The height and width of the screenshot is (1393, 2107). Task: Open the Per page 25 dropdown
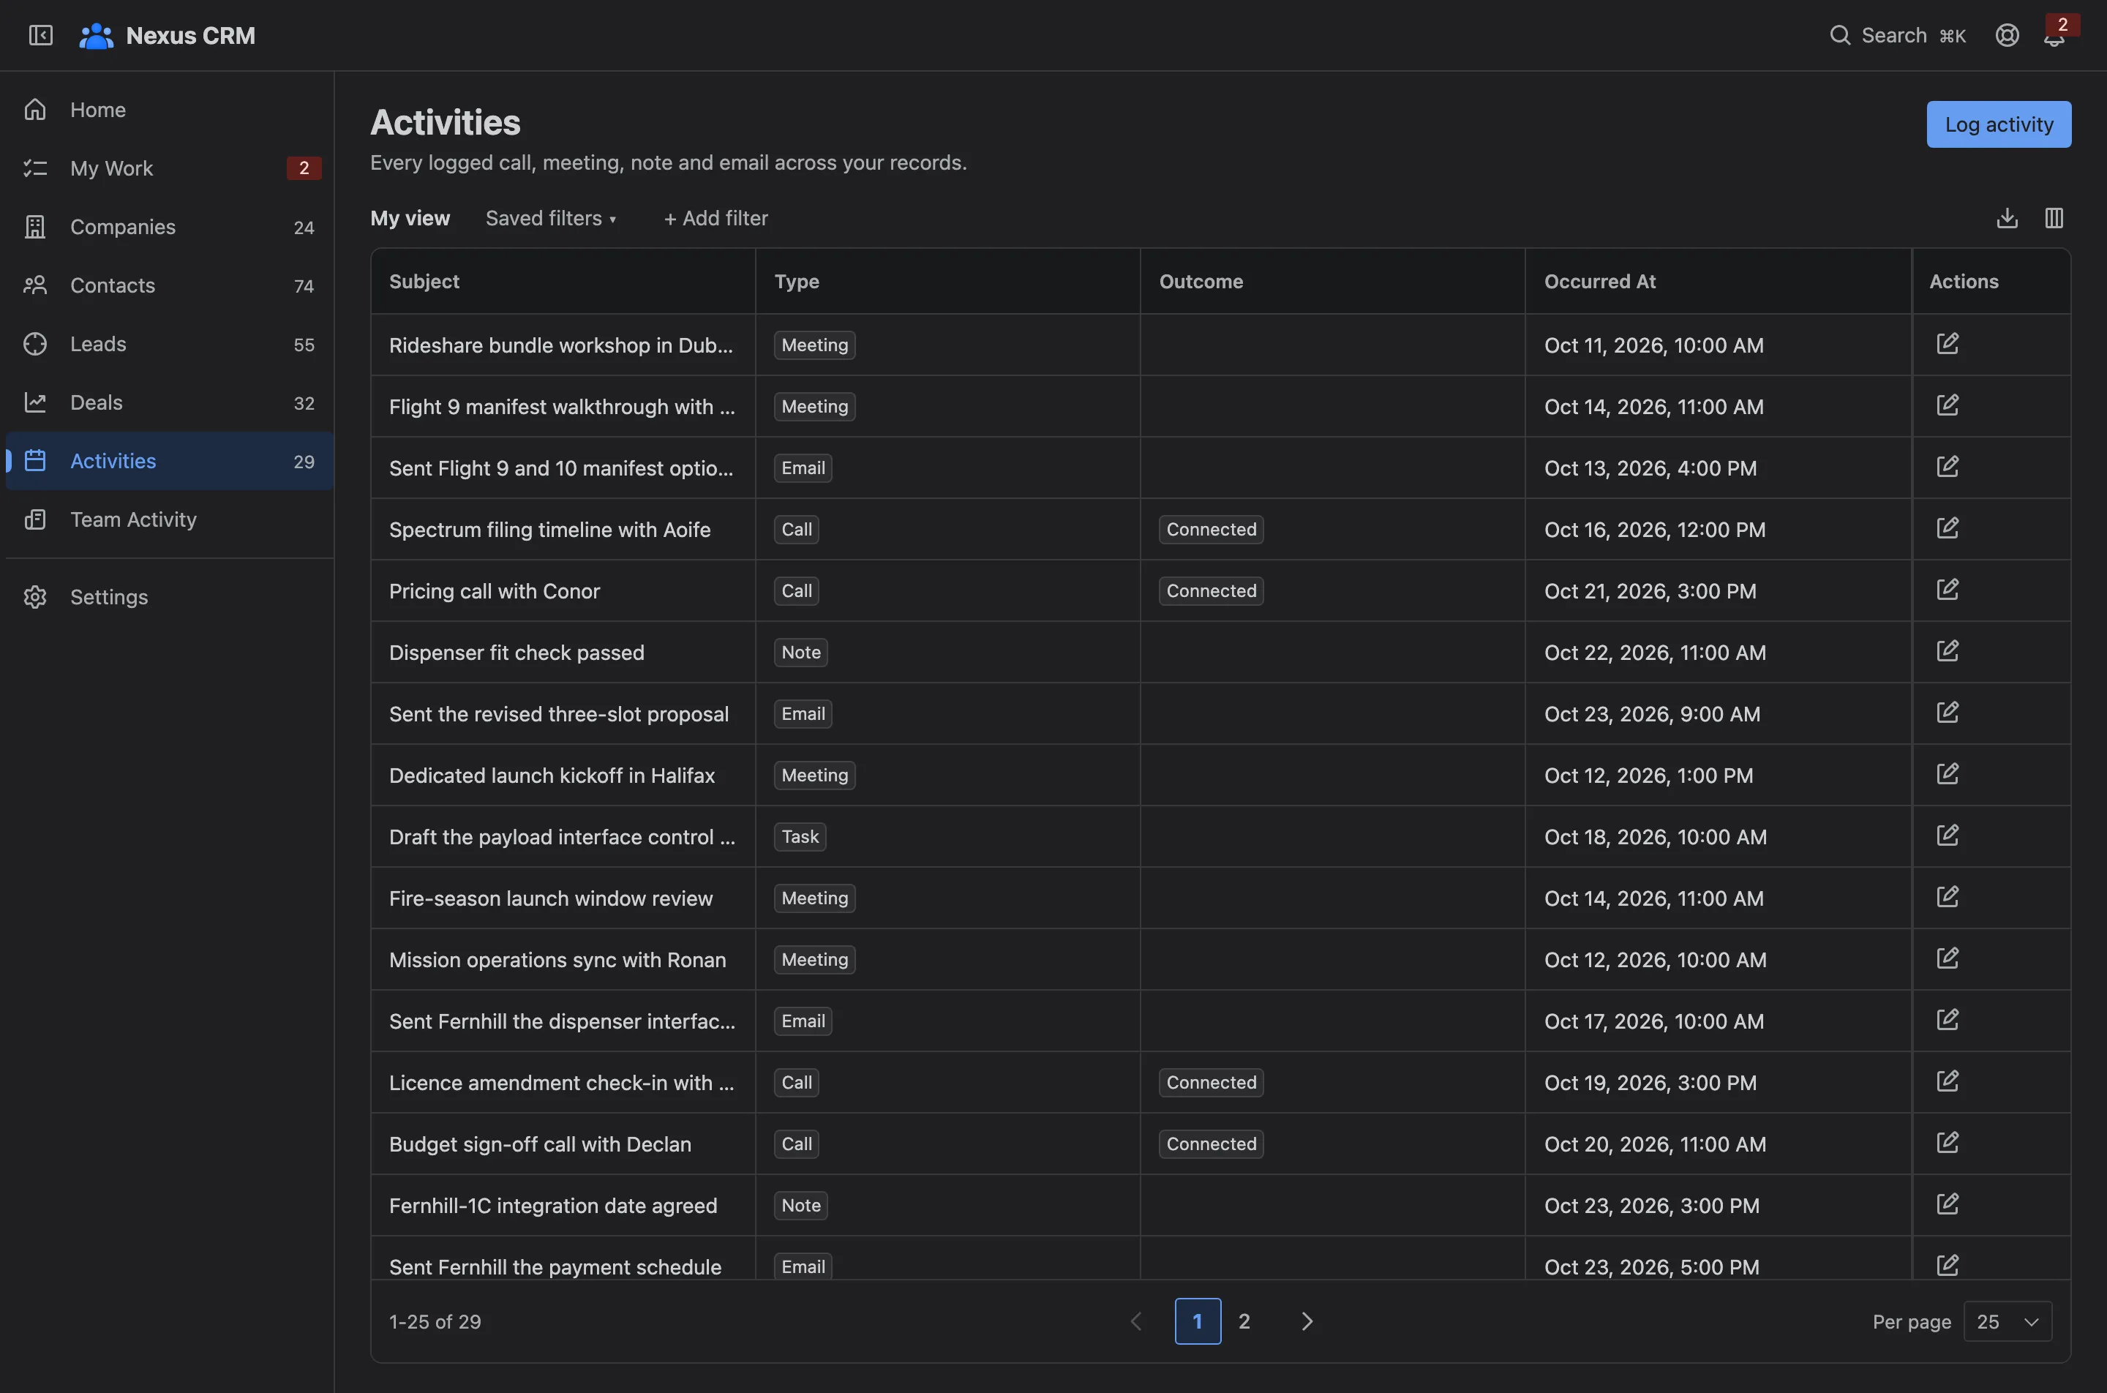2008,1321
